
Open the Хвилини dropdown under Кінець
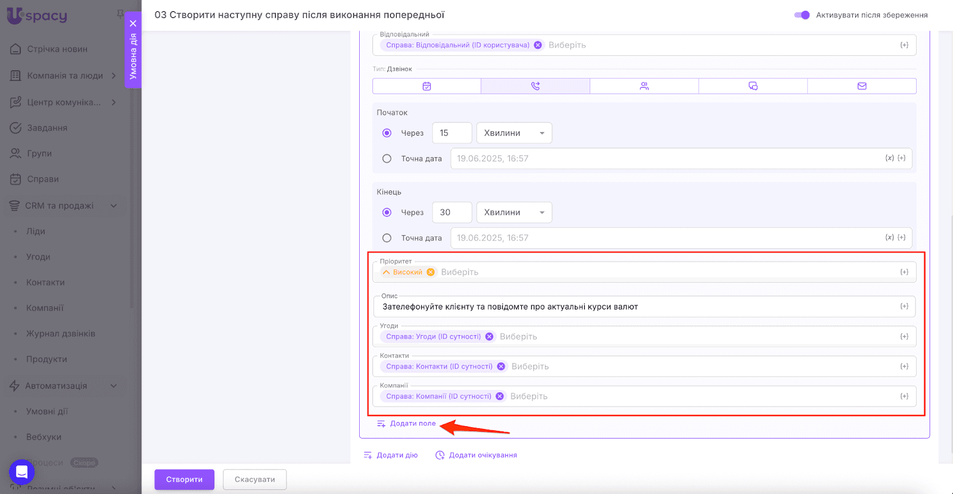(514, 212)
